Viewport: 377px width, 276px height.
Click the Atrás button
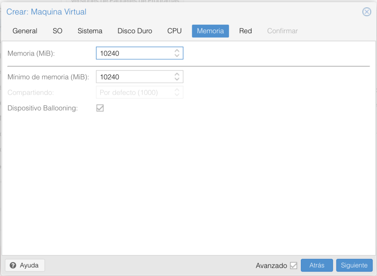pos(317,265)
